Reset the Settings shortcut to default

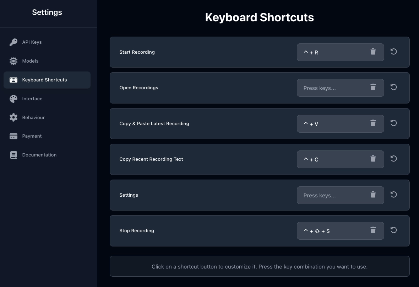click(393, 195)
